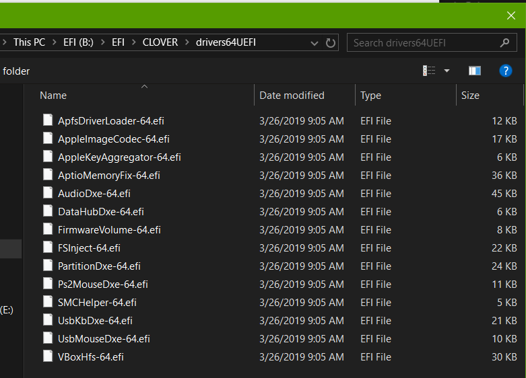Select file name FSInject-64.efi
Image resolution: width=526 pixels, height=378 pixels.
(x=89, y=248)
